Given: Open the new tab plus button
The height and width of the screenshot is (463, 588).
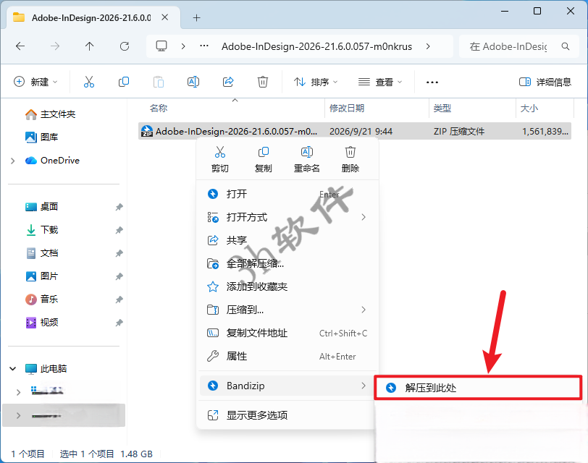Looking at the screenshot, I should 196,17.
